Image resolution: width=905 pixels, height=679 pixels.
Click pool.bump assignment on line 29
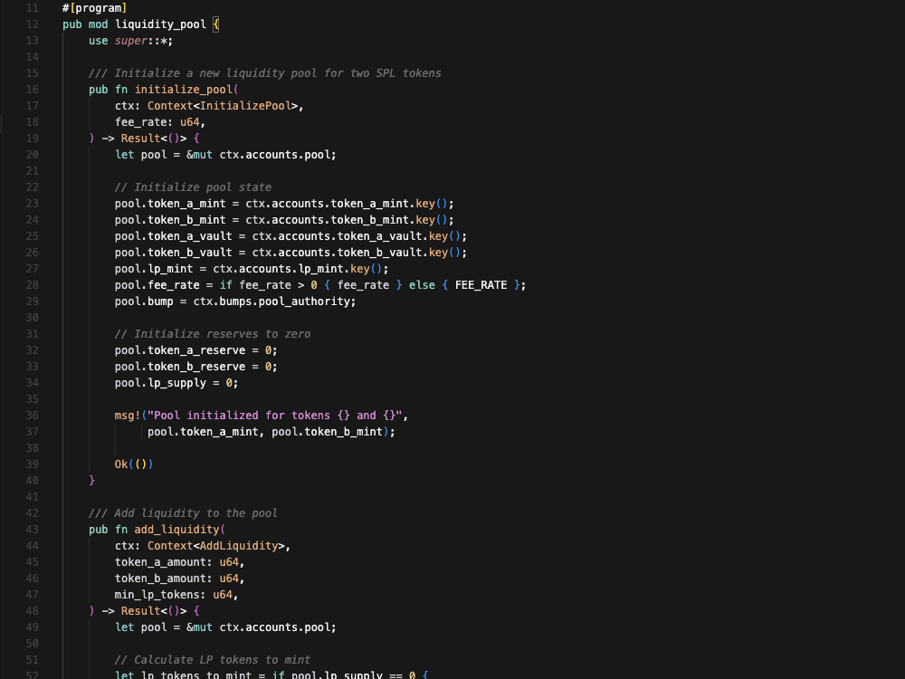tap(235, 301)
